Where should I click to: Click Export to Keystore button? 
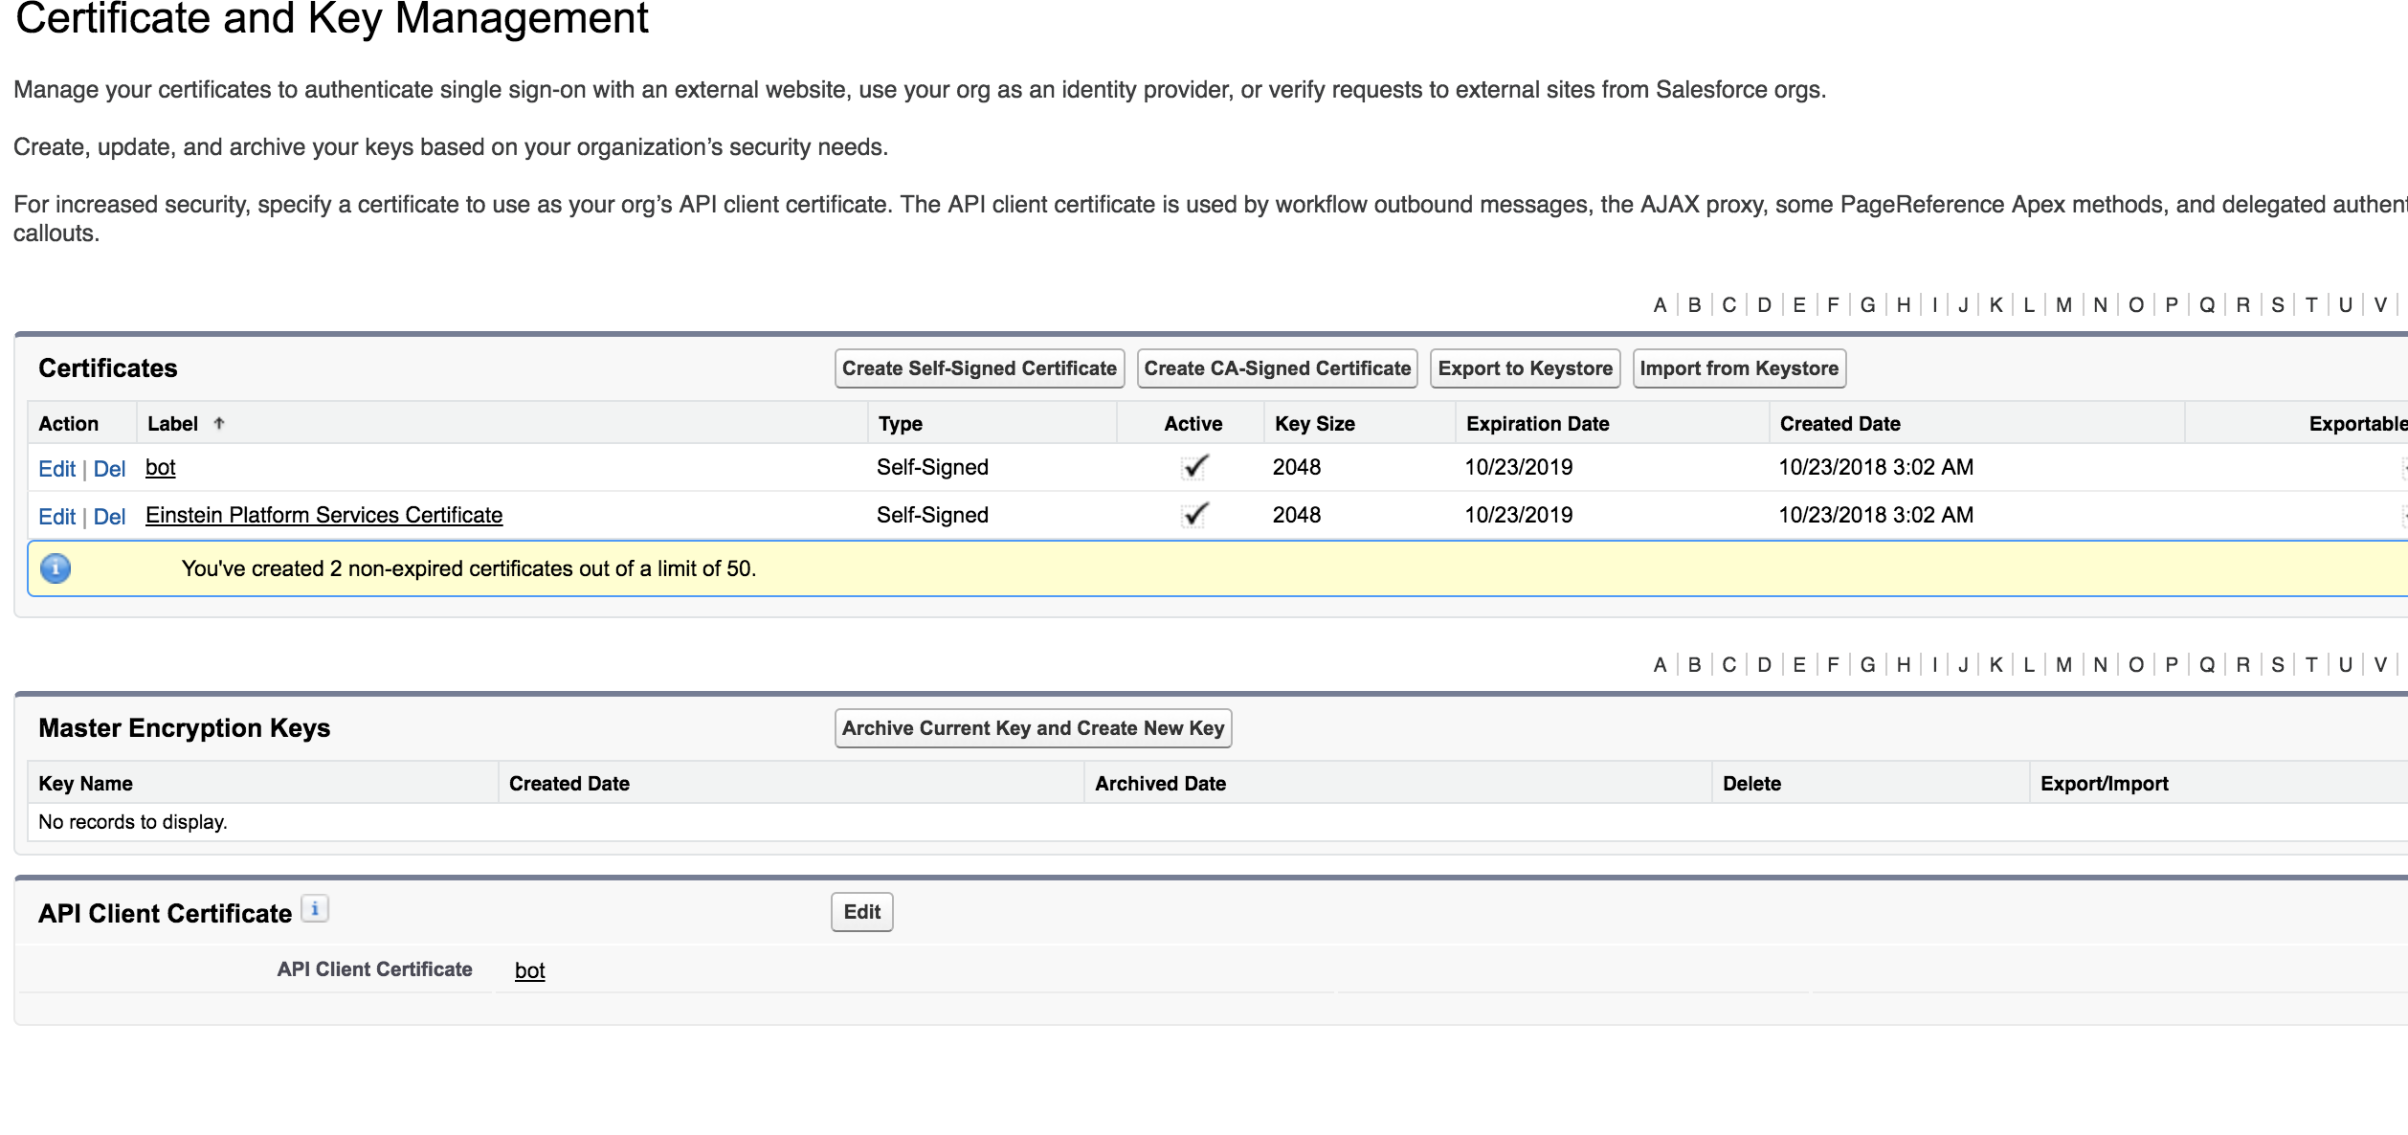(1524, 368)
